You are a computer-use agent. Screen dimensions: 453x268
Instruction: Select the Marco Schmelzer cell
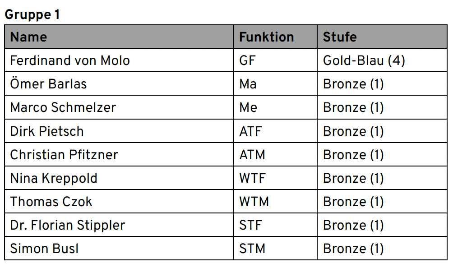pyautogui.click(x=63, y=107)
